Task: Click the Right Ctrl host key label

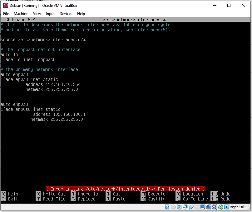Action: [237, 207]
